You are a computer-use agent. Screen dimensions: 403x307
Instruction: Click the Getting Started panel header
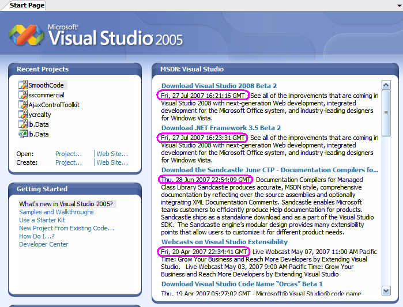pyautogui.click(x=75, y=189)
